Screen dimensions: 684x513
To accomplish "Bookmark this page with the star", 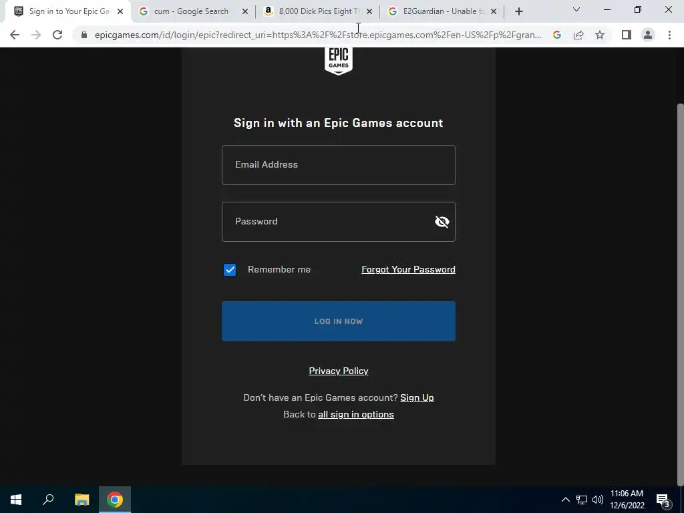I will [601, 35].
